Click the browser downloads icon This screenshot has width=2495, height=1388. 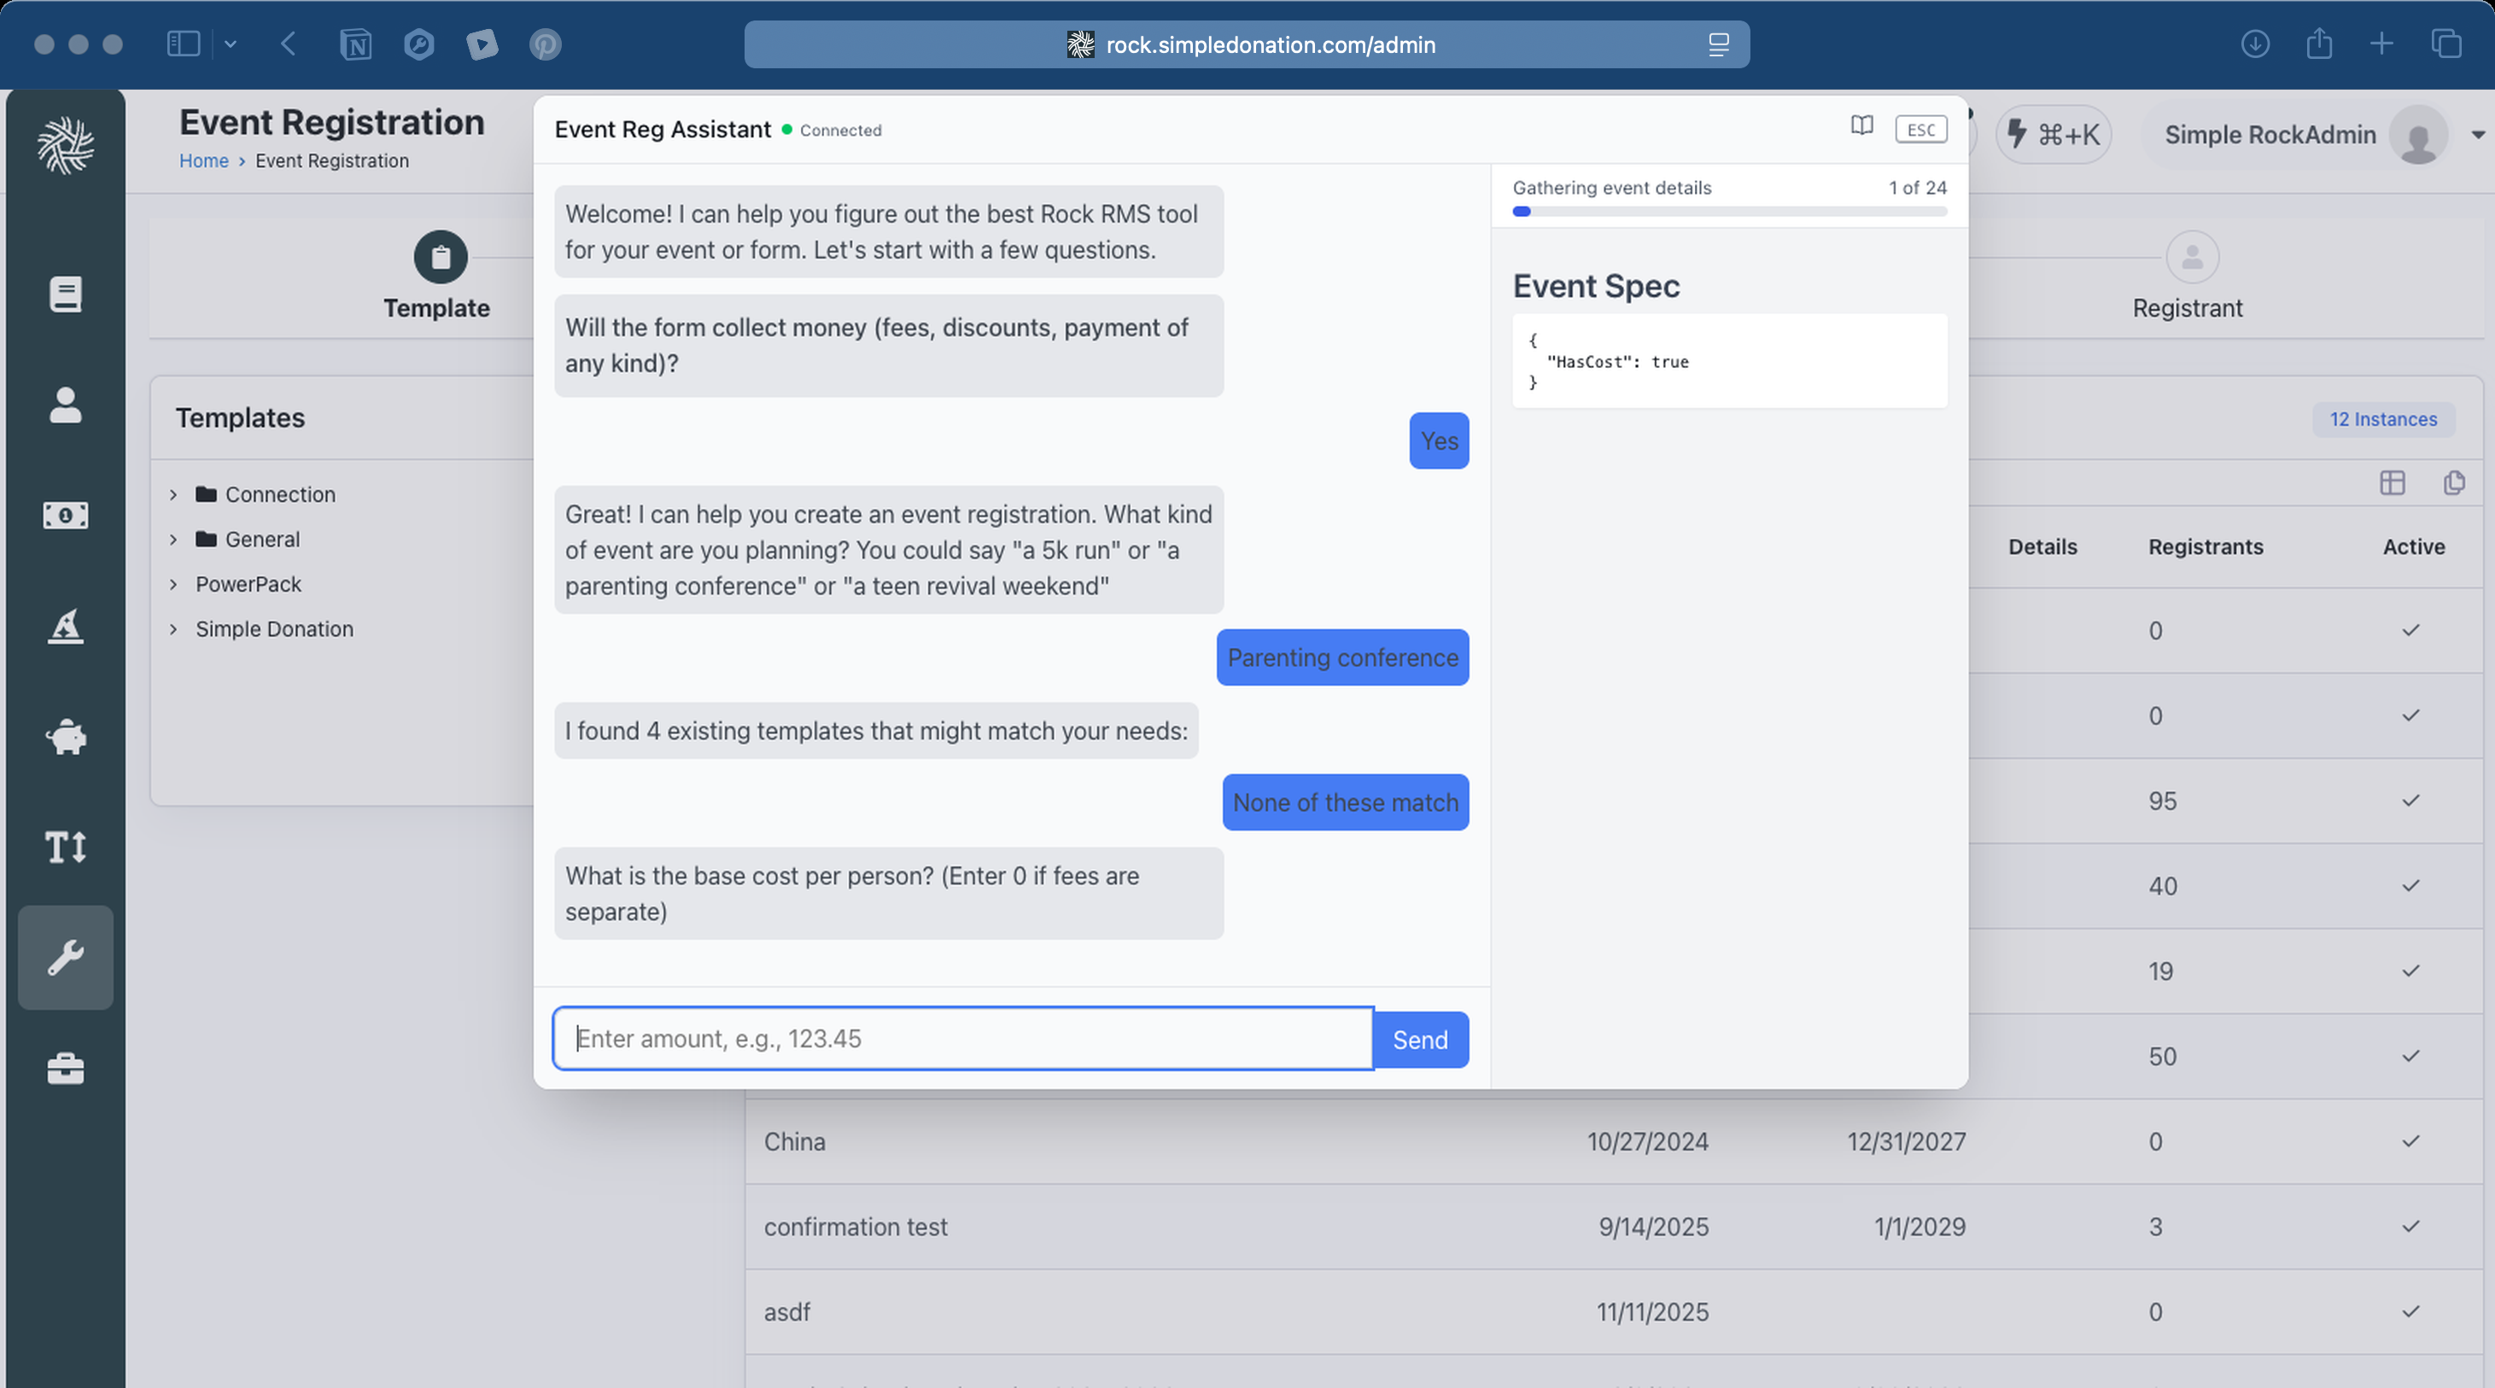pos(2255,44)
